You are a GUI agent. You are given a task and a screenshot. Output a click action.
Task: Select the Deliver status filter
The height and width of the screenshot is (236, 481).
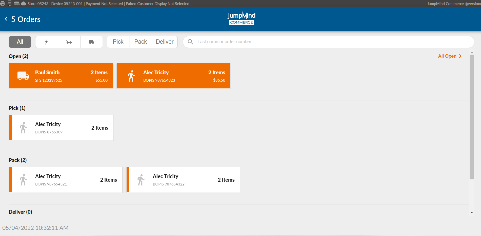coord(165,42)
